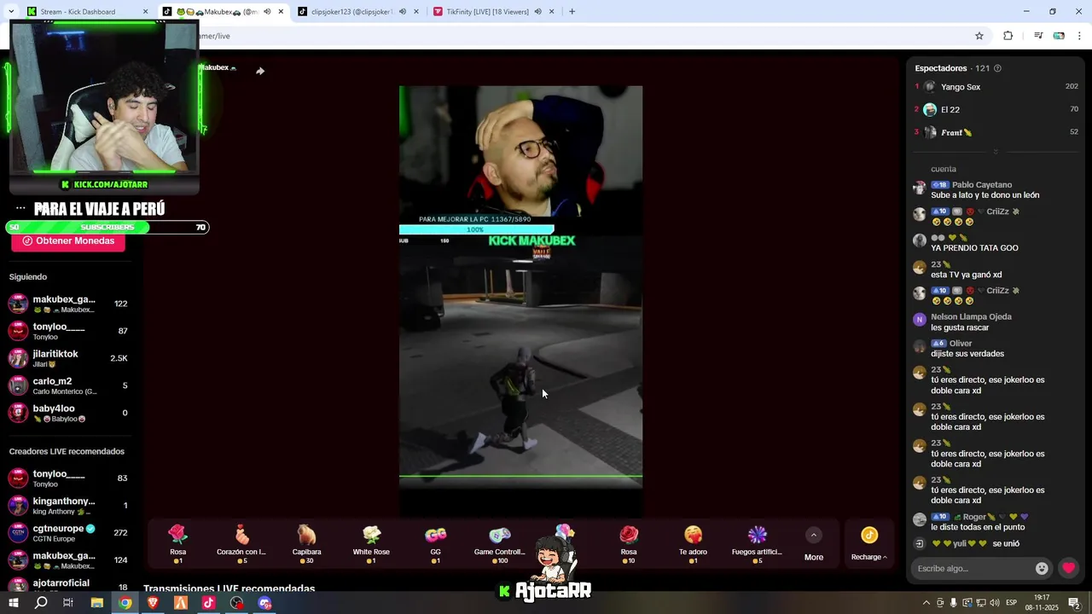The width and height of the screenshot is (1092, 614).
Task: Open kinganthony live channel
Action: [x=68, y=505]
